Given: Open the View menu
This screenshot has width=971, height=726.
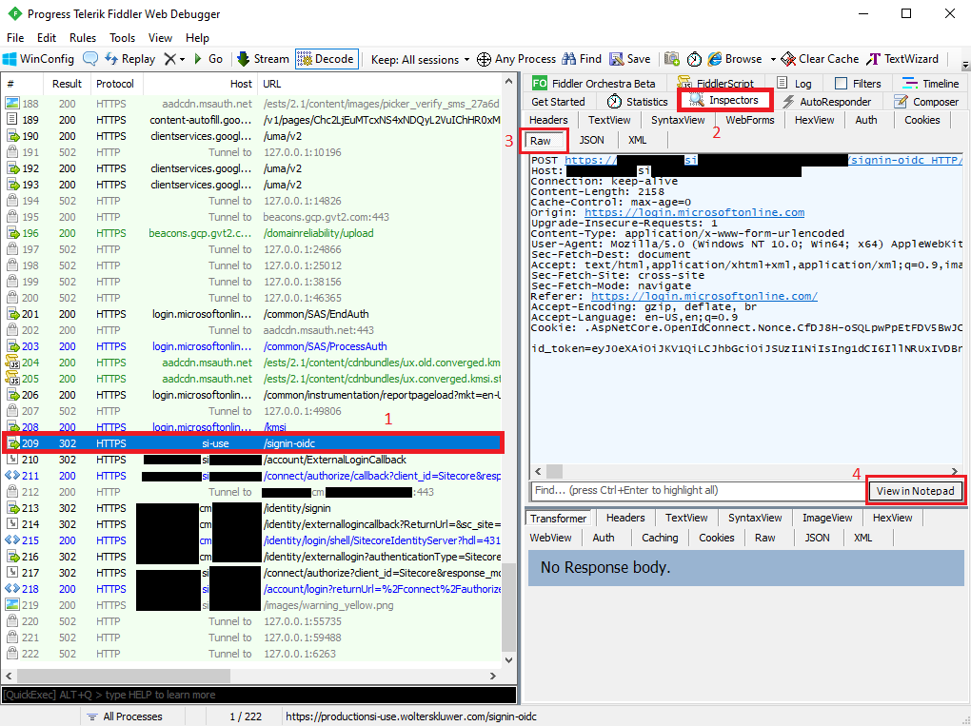Looking at the screenshot, I should (x=160, y=38).
